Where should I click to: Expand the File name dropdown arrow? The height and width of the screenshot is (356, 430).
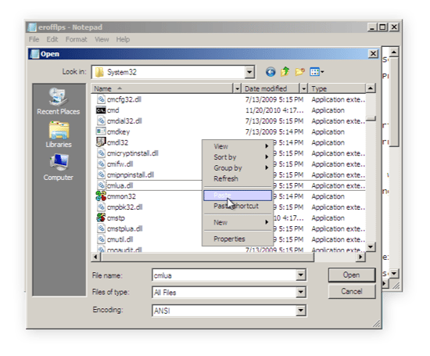(300, 275)
